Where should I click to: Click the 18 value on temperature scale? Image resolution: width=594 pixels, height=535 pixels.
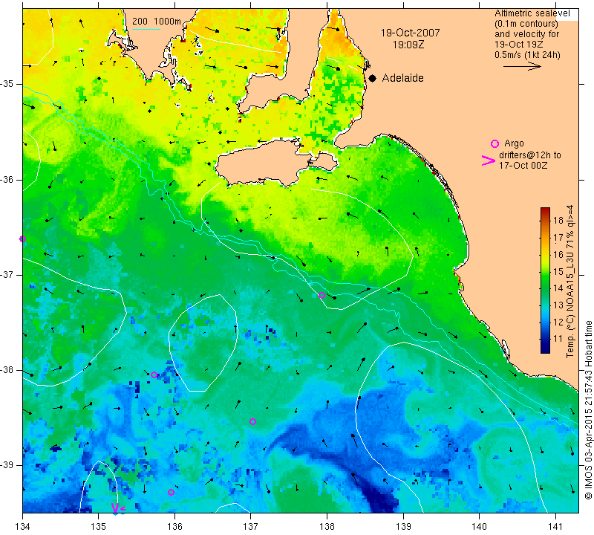click(x=558, y=220)
